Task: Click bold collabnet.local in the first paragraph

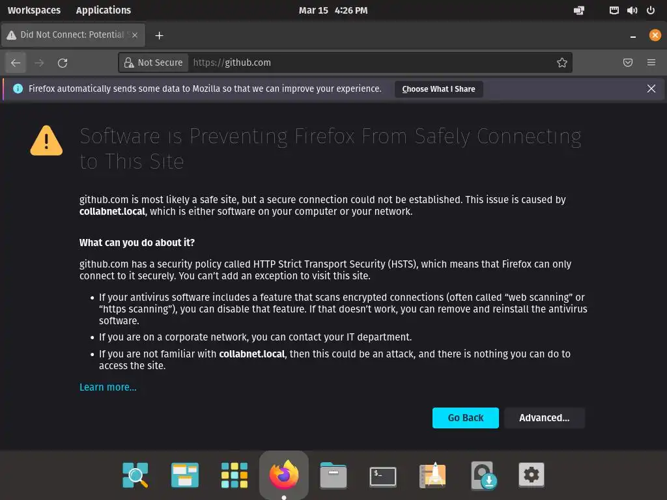Action: pyautogui.click(x=112, y=212)
